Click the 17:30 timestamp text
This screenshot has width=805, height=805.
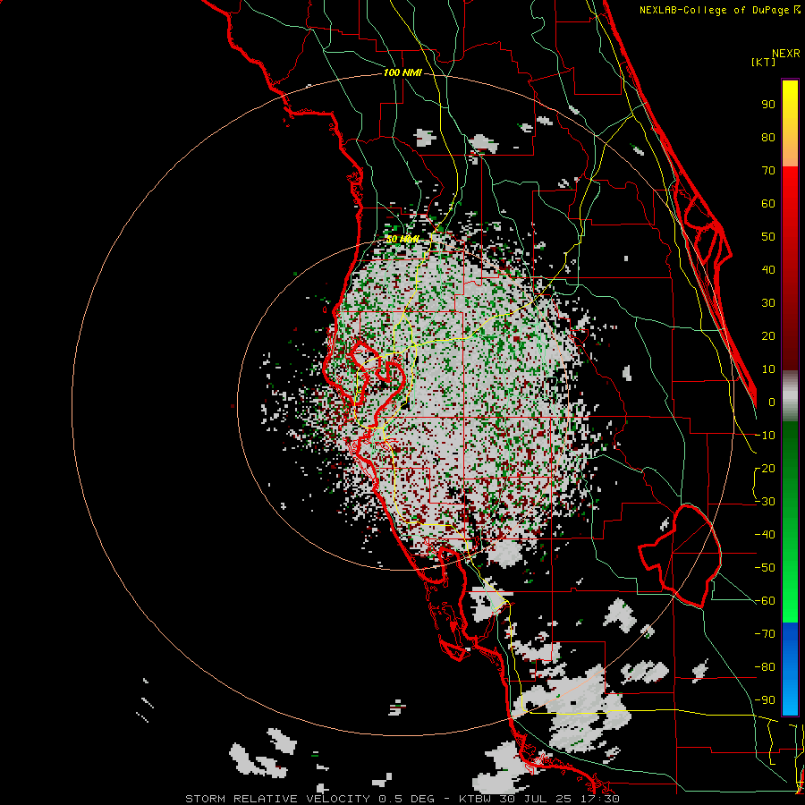click(604, 799)
